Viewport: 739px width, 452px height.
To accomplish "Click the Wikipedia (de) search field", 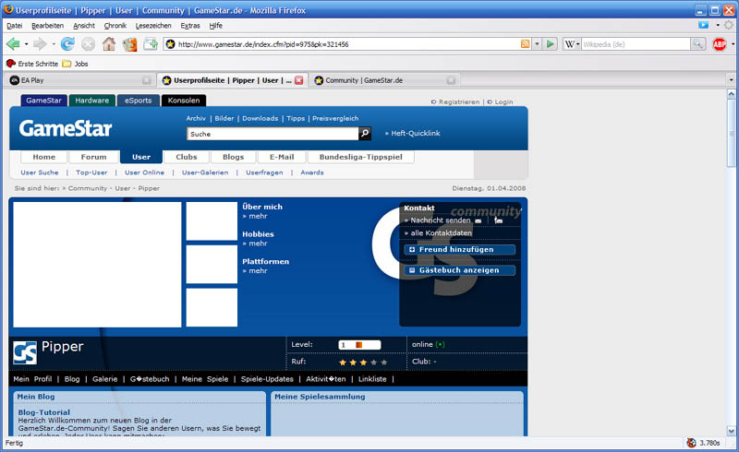I will pos(636,44).
